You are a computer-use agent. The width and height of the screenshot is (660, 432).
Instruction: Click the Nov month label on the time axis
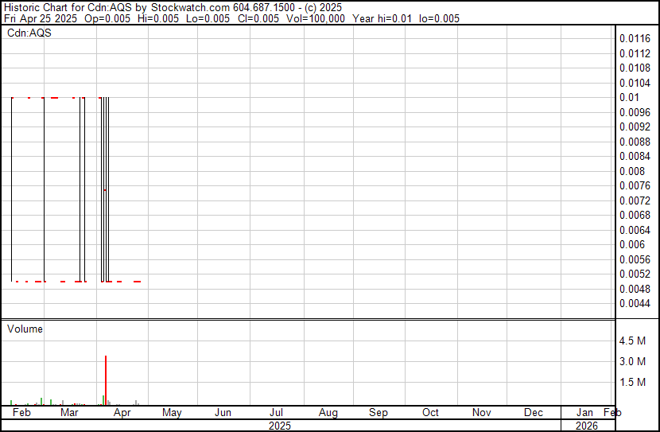coord(482,412)
